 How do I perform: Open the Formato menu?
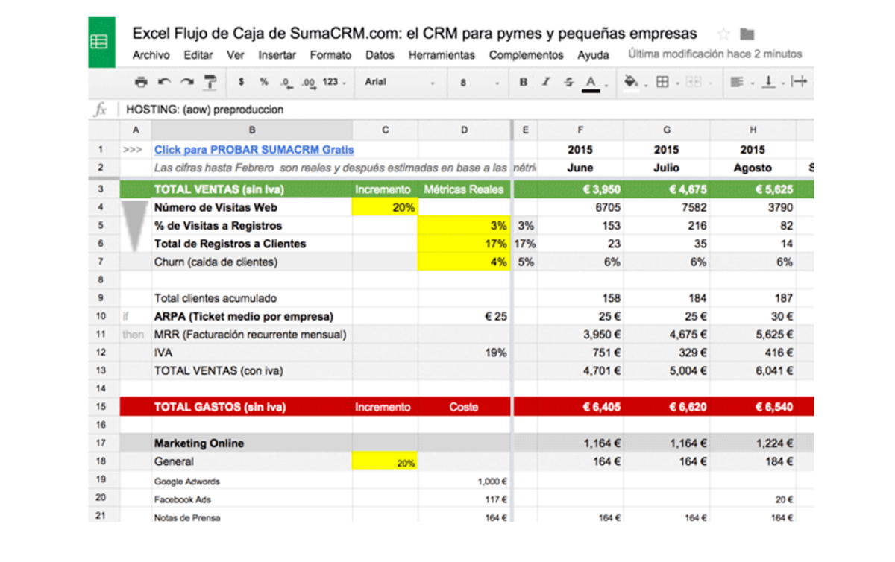(330, 55)
